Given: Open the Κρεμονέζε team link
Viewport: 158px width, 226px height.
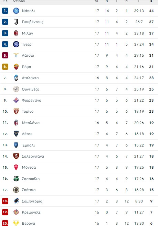Looking at the screenshot, I should click(31, 212).
